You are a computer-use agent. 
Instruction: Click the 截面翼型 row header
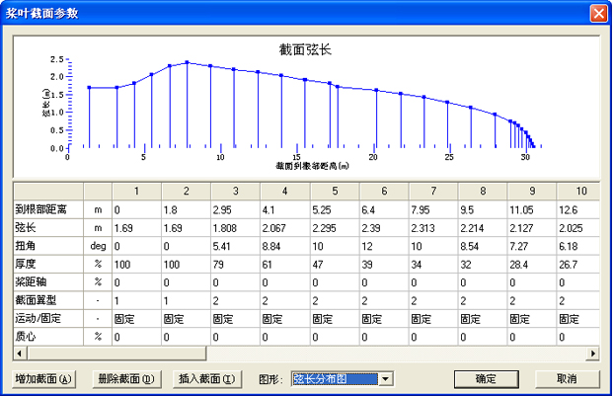(47, 299)
